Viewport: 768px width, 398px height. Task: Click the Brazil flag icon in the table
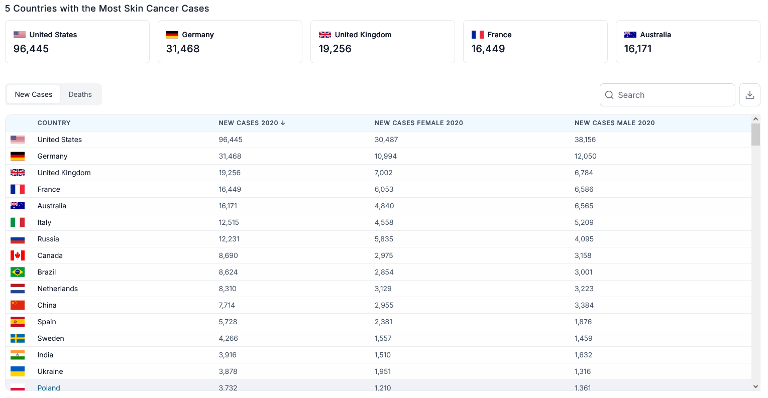[18, 272]
